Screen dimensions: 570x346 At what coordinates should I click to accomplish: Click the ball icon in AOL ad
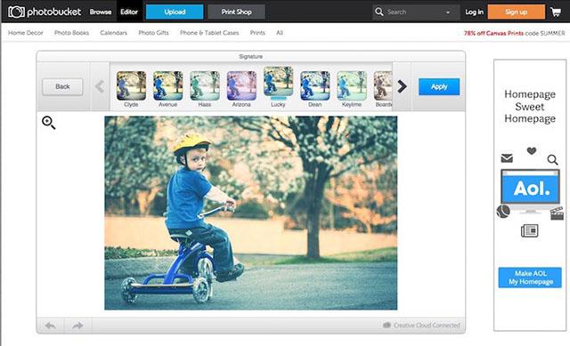pos(503,212)
